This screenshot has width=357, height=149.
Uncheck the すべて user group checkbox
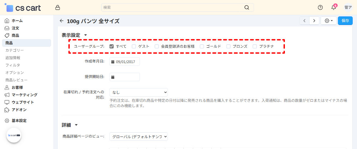112,46
